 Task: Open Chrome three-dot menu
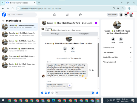(x=134, y=9)
